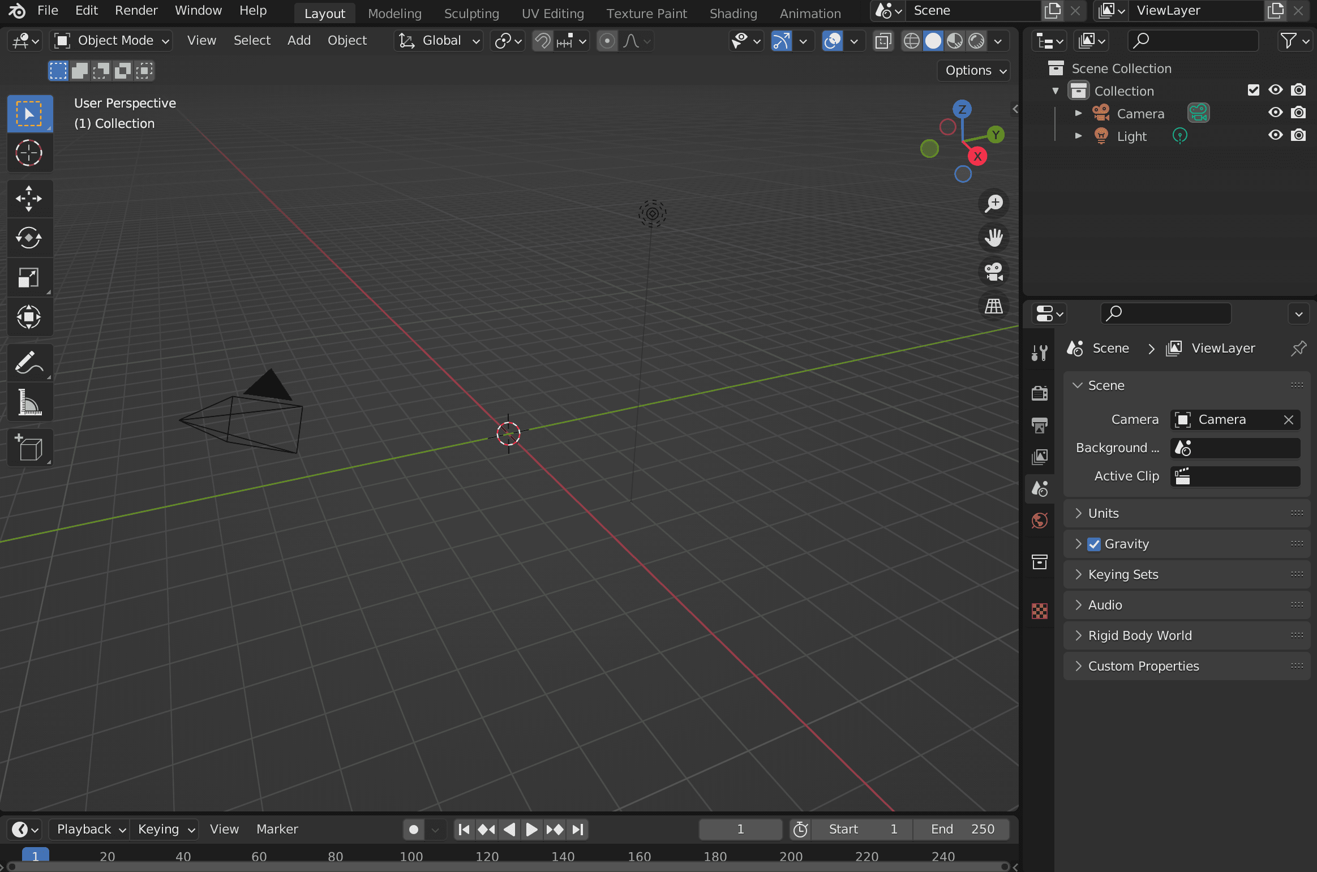Exclude Collection from view layer checkbox

1254,90
